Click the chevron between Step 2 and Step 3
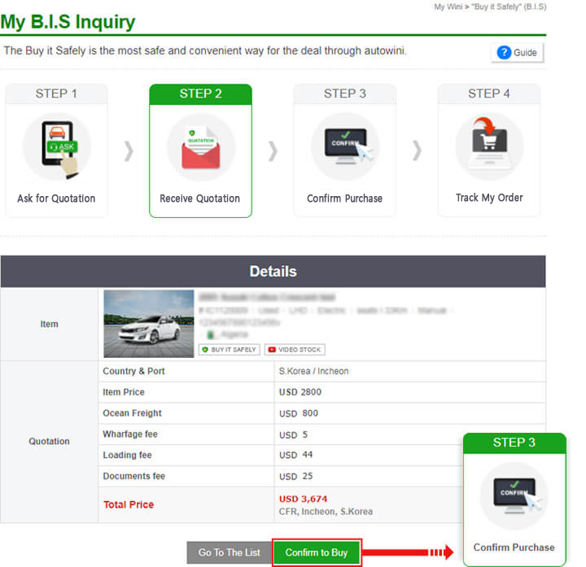 click(x=273, y=150)
